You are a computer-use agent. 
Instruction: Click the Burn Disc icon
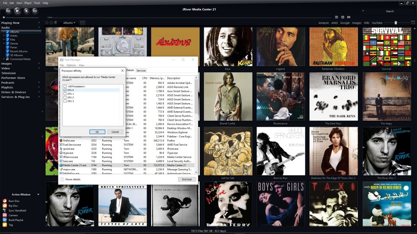[5, 201]
